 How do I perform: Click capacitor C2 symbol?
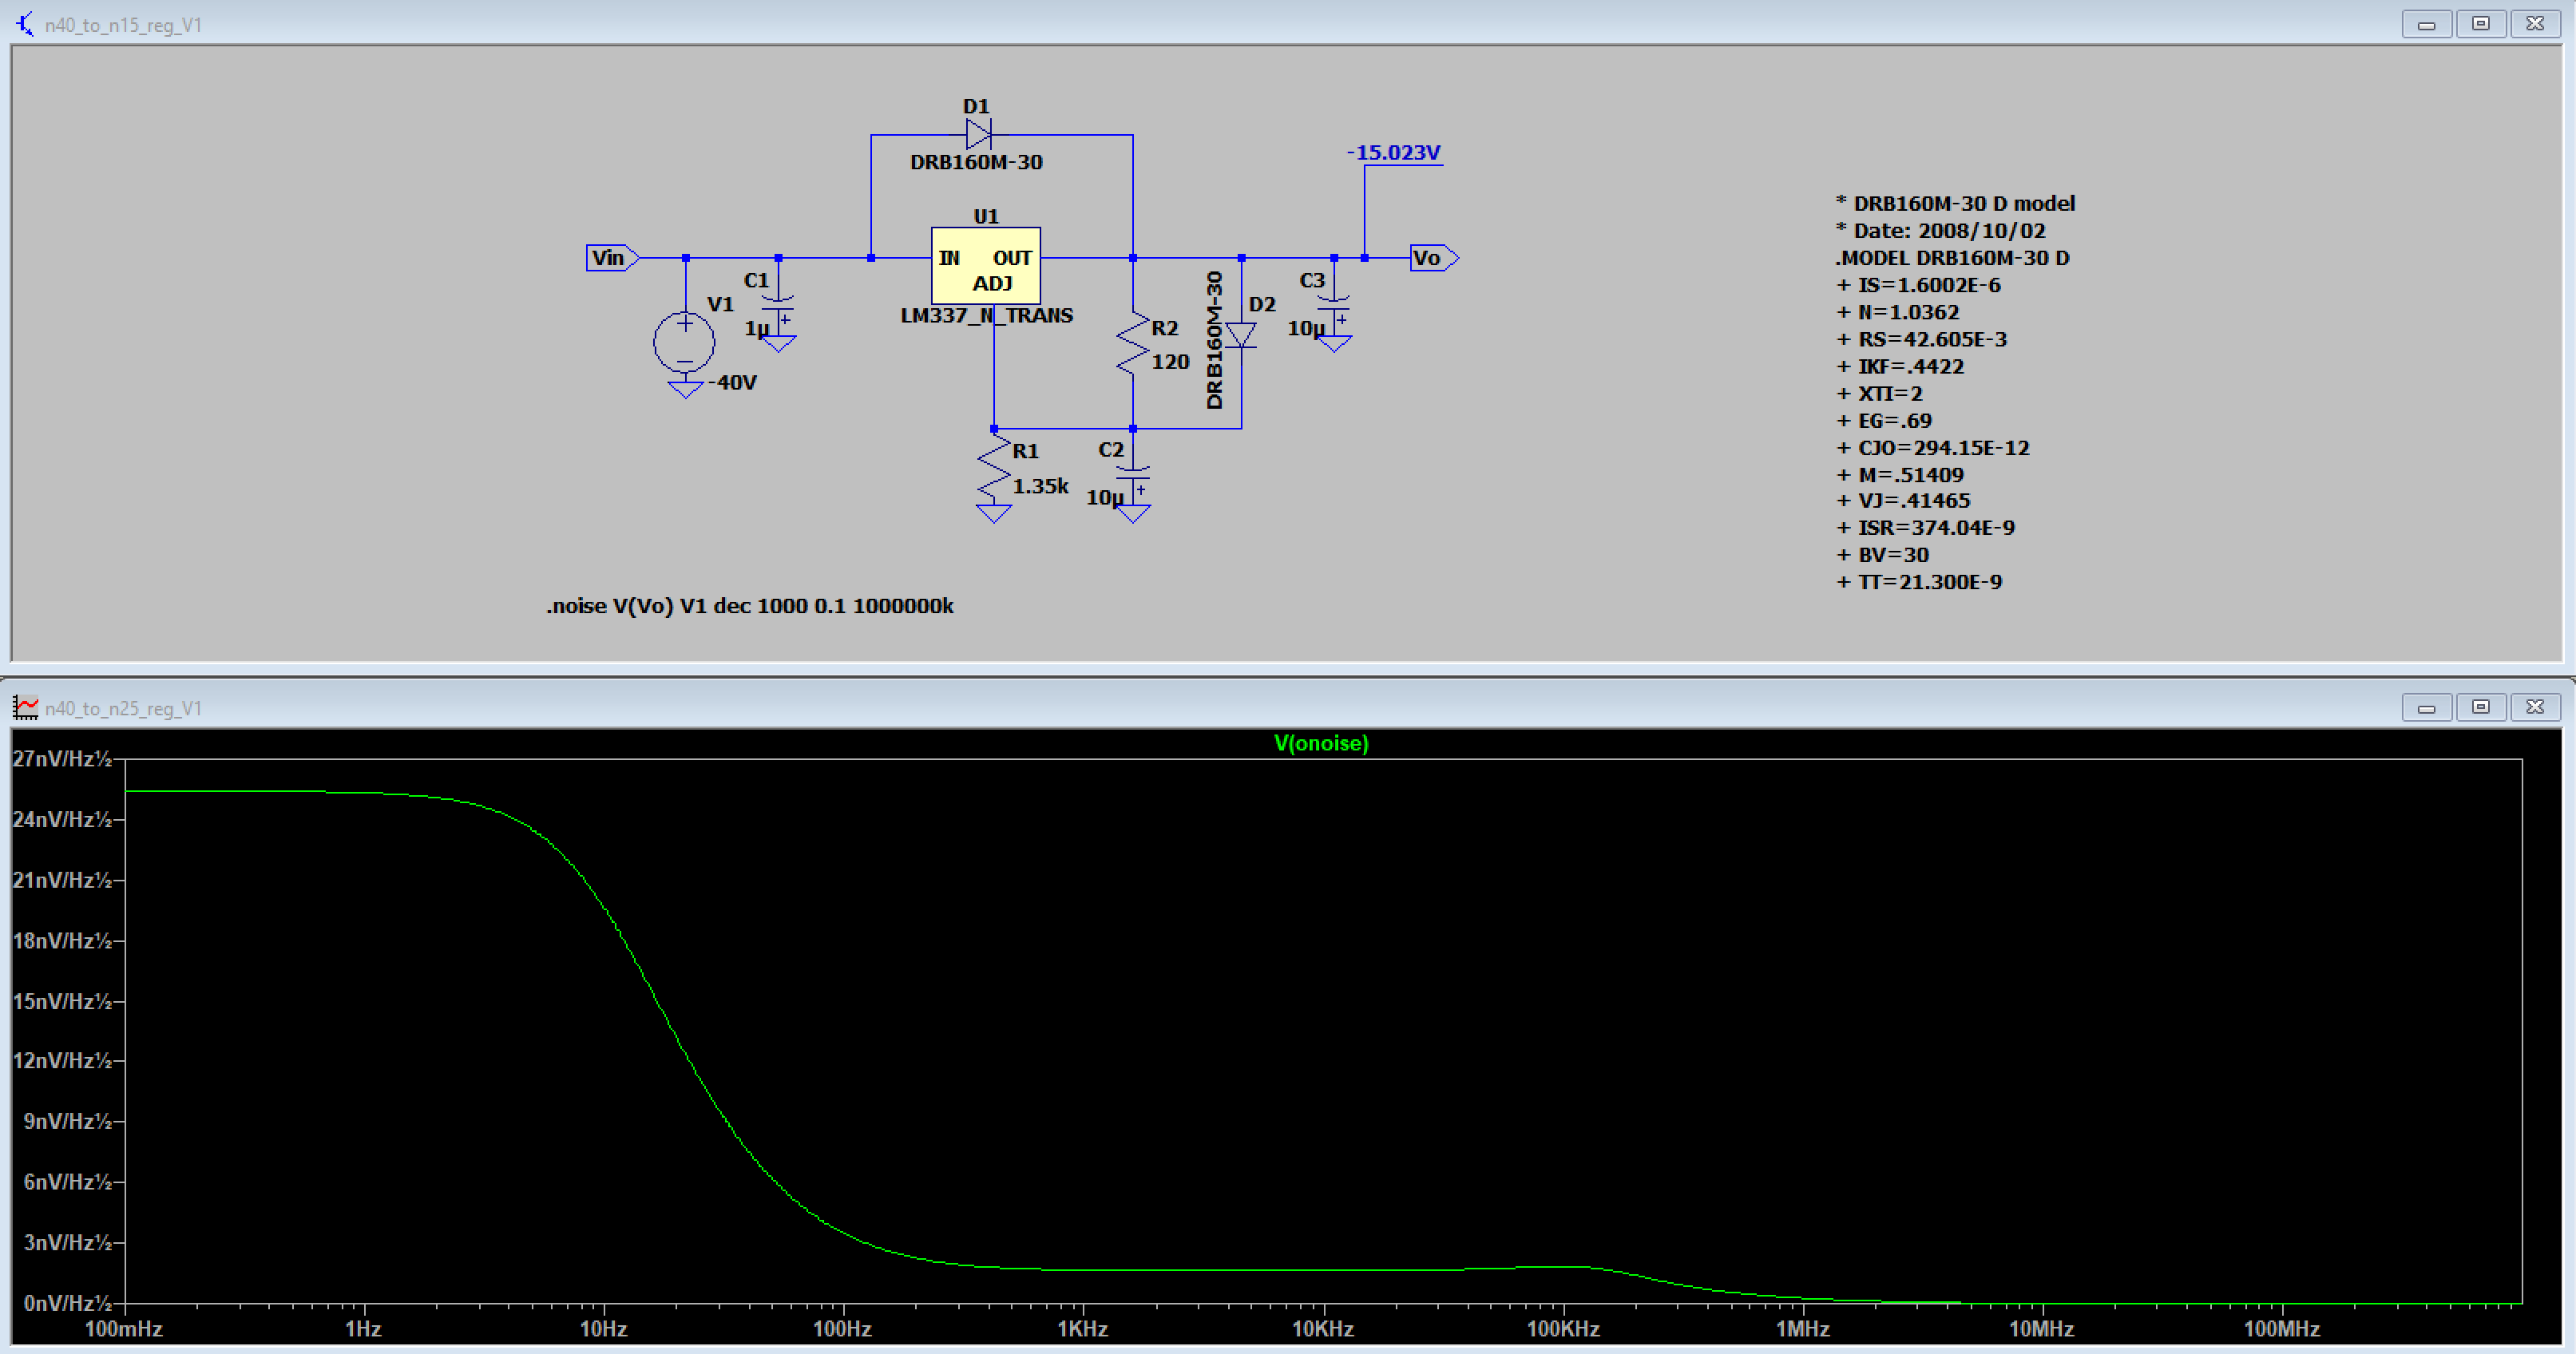(x=1133, y=473)
